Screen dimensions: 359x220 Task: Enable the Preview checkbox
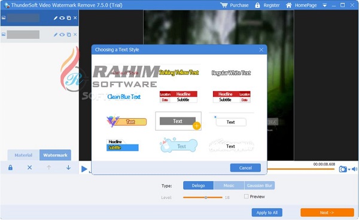coord(246,197)
